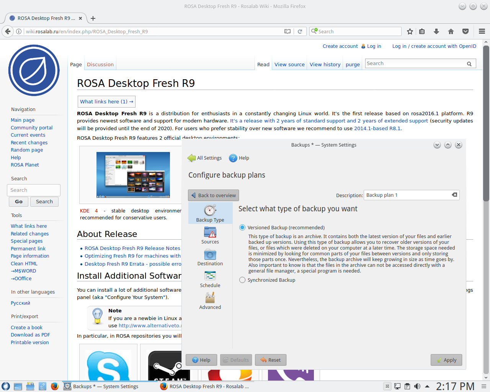
Task: Clear the backup plan description field
Action: pyautogui.click(x=454, y=195)
